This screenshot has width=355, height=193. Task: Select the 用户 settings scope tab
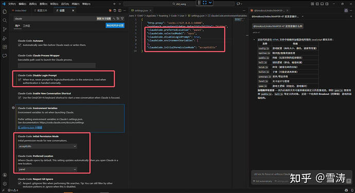[x=17, y=26]
